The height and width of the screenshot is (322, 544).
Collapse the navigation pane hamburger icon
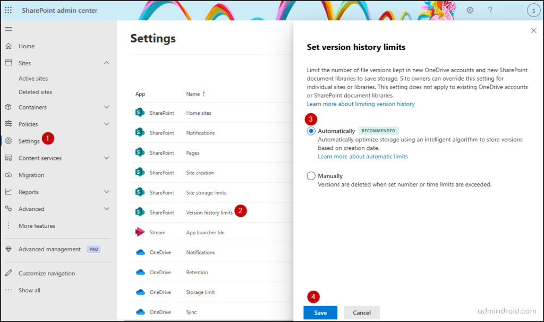click(7, 29)
